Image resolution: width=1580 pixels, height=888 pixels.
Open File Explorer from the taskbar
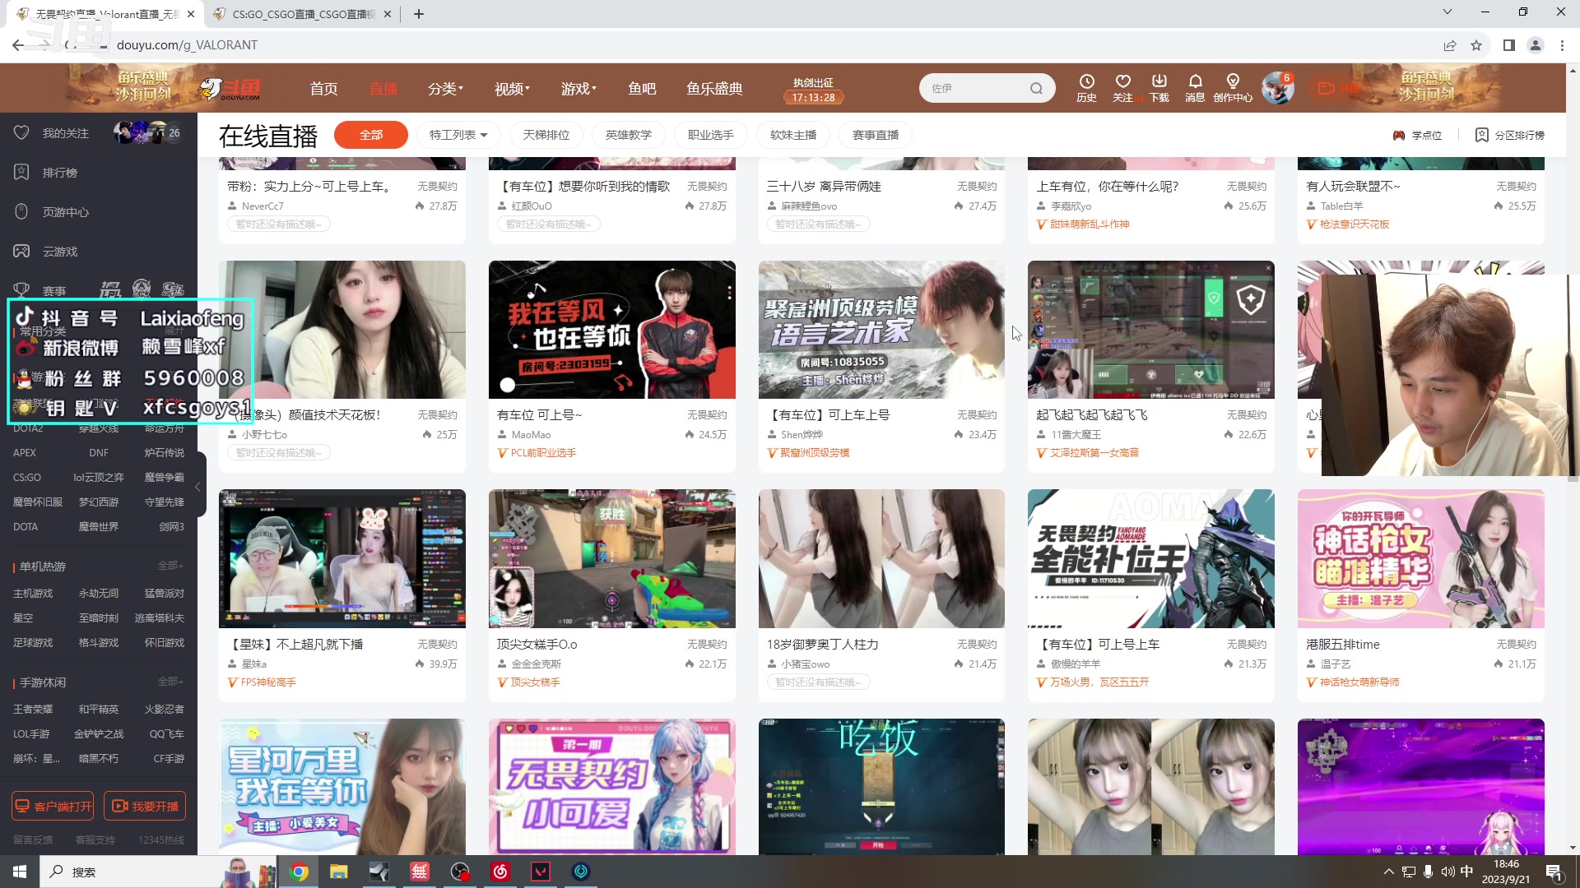[x=339, y=872]
